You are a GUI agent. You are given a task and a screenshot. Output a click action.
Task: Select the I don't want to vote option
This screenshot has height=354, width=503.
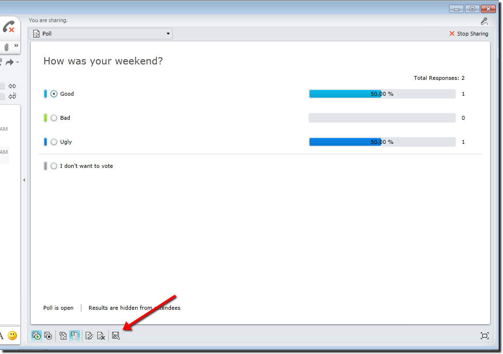coord(54,166)
